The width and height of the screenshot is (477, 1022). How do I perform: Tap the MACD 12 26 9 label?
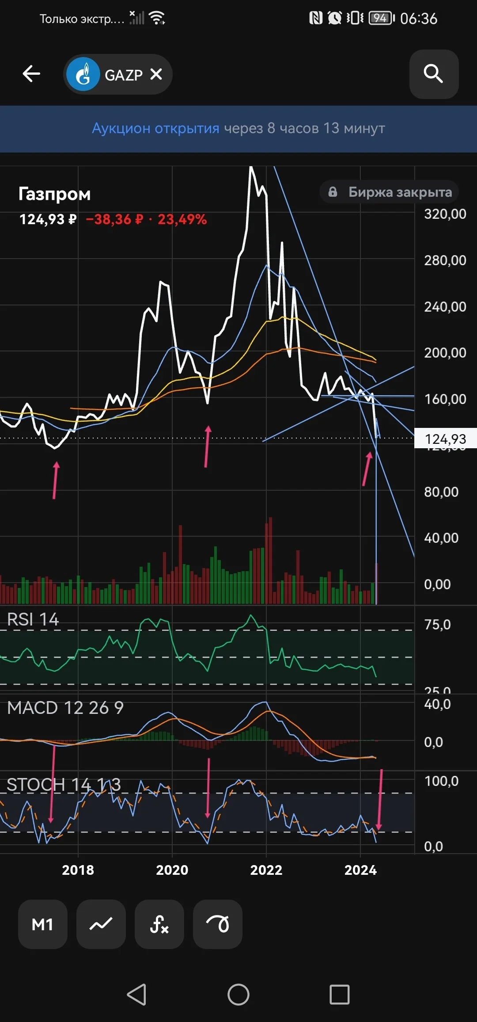click(x=65, y=708)
